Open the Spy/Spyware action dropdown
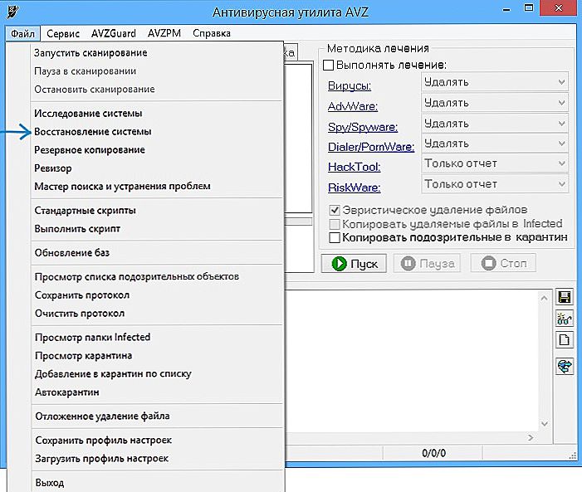Image resolution: width=582 pixels, height=492 pixels. 495,124
